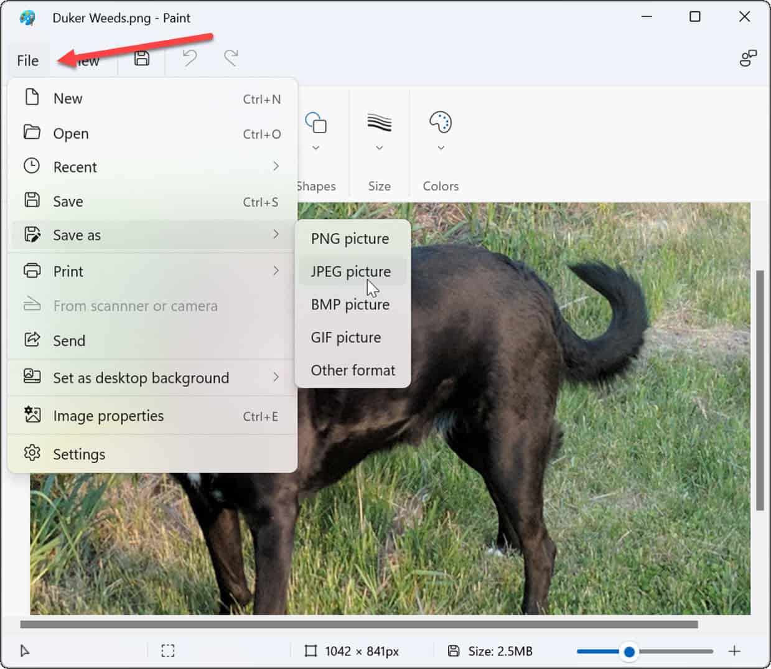Click the Redo arrow icon

pos(231,58)
